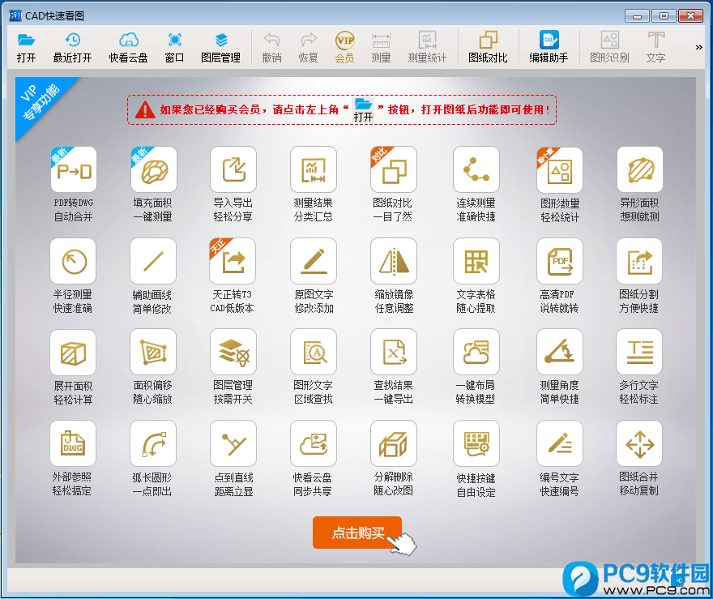Click the 多行文字 轻松标注 icon
Viewport: 713px width, 599px height.
pos(639,353)
